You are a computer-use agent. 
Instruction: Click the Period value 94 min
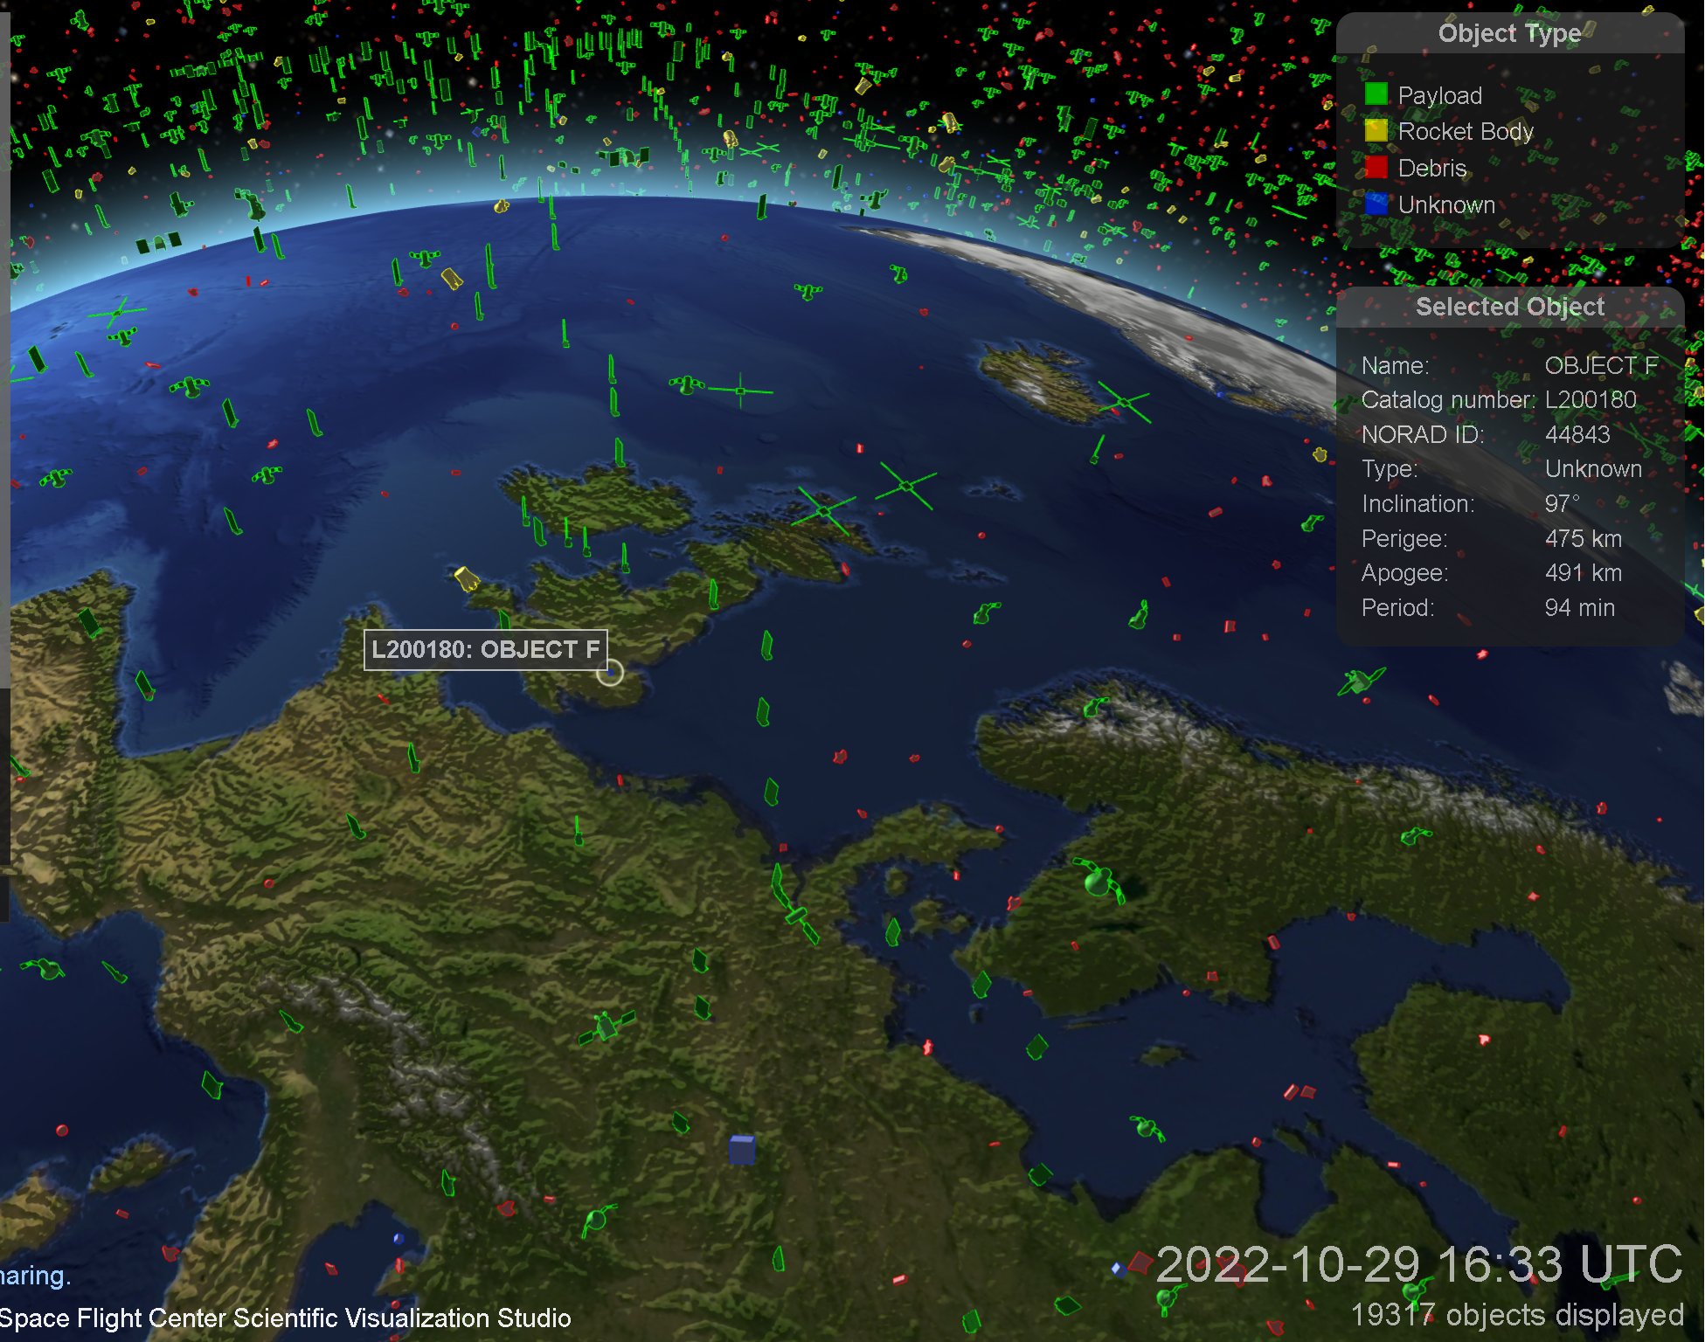(x=1579, y=607)
